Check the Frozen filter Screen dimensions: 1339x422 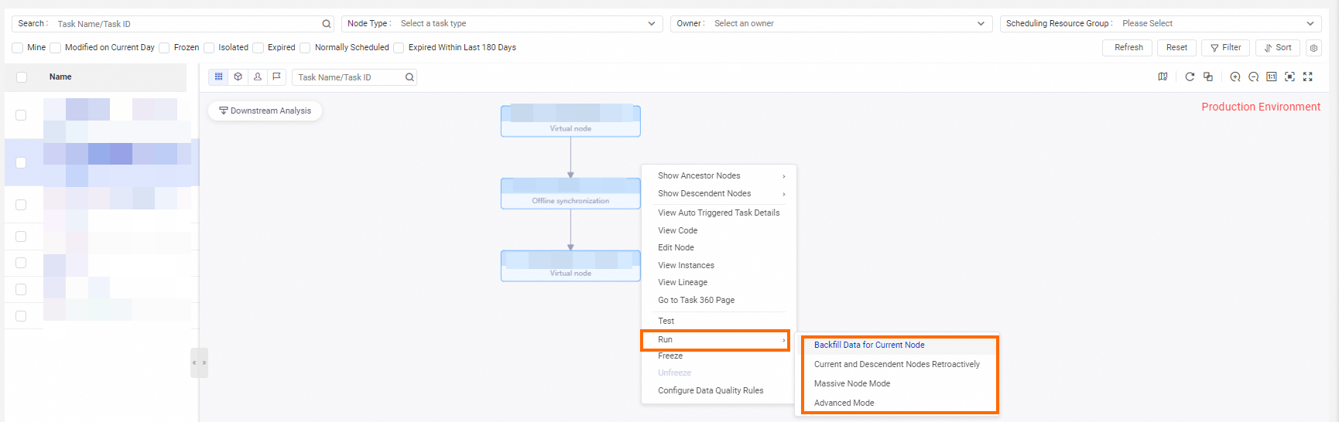164,48
